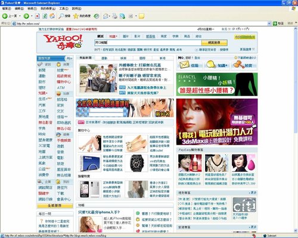Click the scrollbar up arrow
This screenshot has height=238, width=298.
tap(296, 29)
